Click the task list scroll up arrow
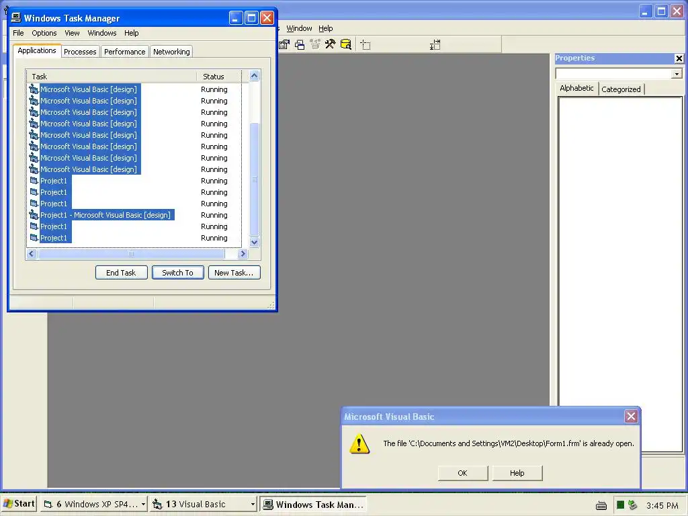The image size is (688, 516). [x=254, y=75]
